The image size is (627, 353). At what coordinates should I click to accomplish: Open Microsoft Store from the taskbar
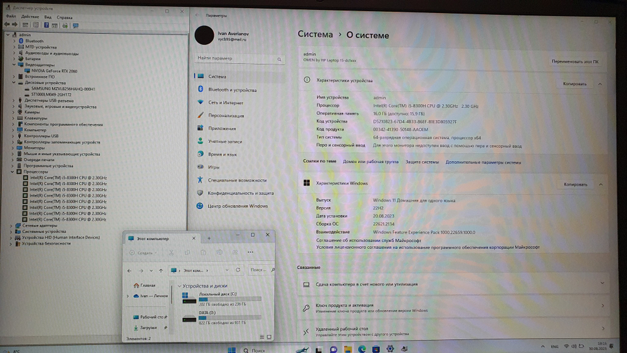[x=376, y=349]
